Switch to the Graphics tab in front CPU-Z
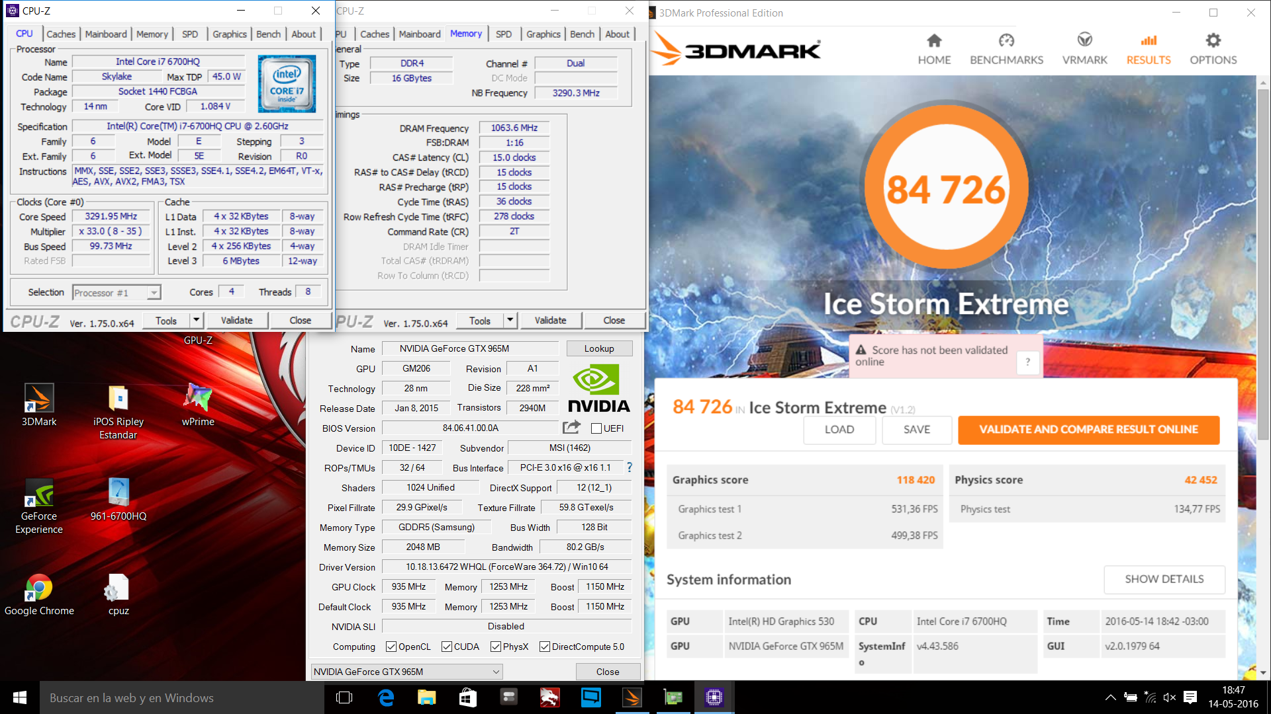1271x714 pixels. pyautogui.click(x=230, y=34)
